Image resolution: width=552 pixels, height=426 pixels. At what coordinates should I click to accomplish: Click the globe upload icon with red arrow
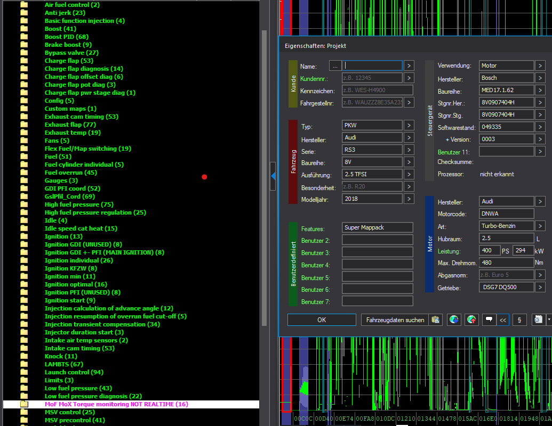click(471, 320)
